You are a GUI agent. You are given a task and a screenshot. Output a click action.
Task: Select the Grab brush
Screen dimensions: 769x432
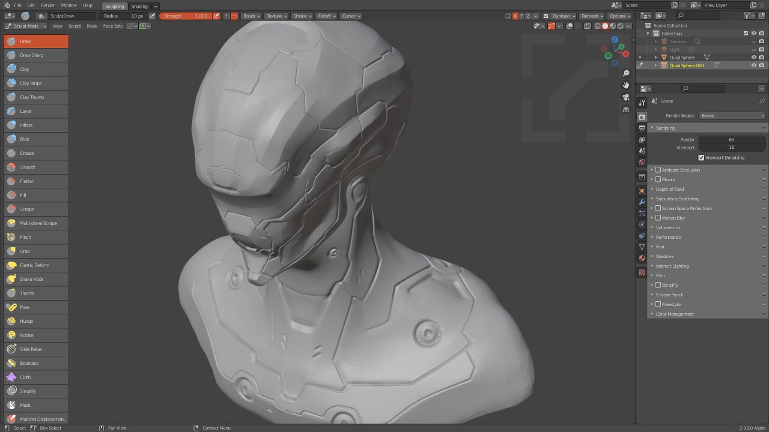(x=35, y=251)
